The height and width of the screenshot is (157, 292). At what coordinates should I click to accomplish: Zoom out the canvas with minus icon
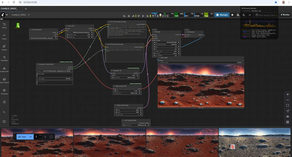point(288,100)
